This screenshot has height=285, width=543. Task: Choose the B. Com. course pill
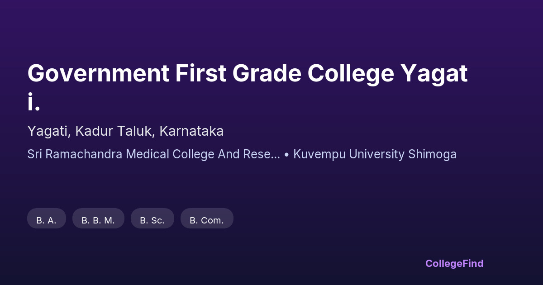tap(207, 220)
